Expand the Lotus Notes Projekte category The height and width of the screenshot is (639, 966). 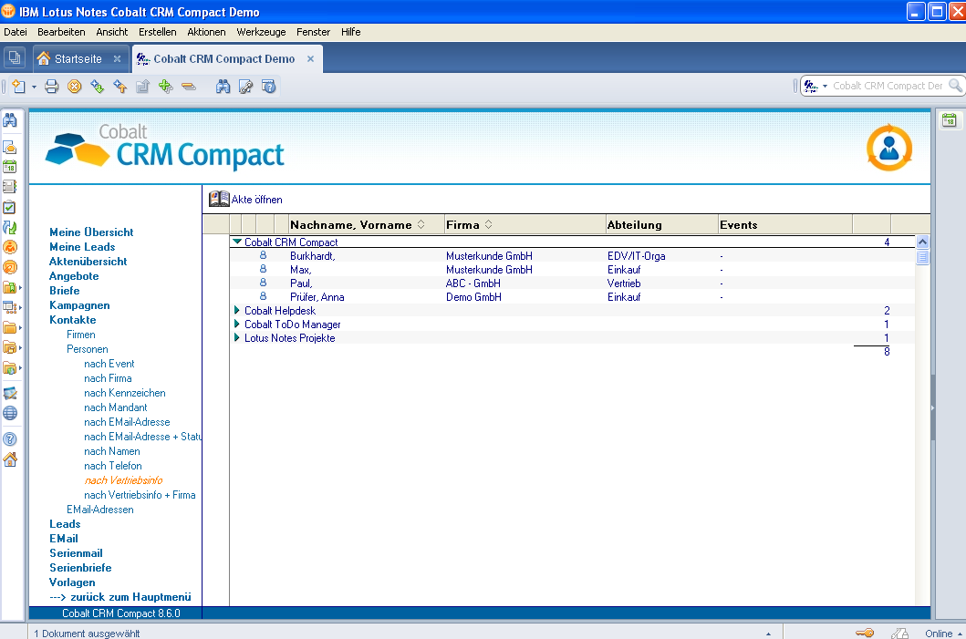(236, 337)
